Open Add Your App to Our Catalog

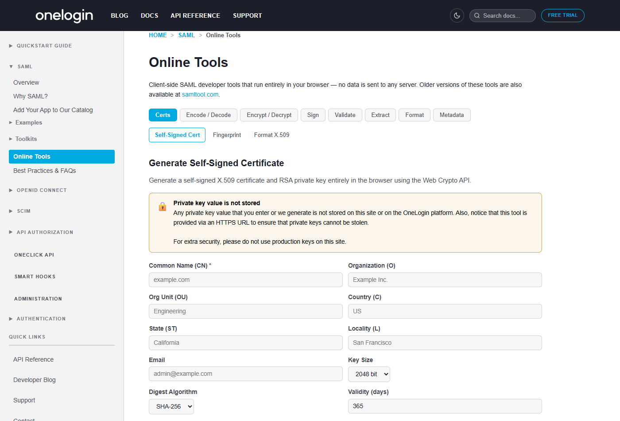[x=53, y=110]
